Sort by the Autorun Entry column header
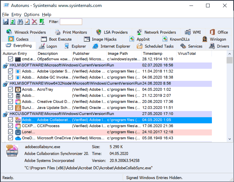 (x=19, y=53)
